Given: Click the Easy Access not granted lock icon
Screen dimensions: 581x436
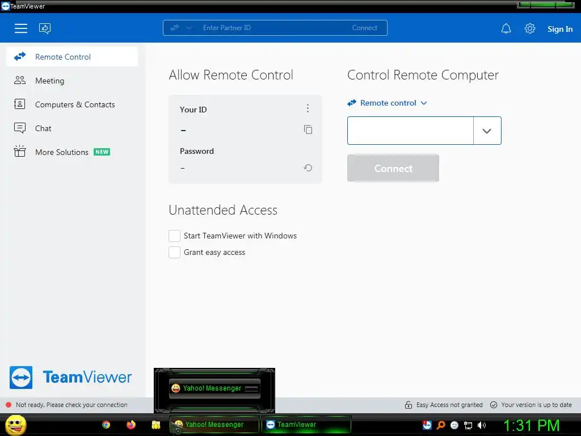Looking at the screenshot, I should click(409, 405).
